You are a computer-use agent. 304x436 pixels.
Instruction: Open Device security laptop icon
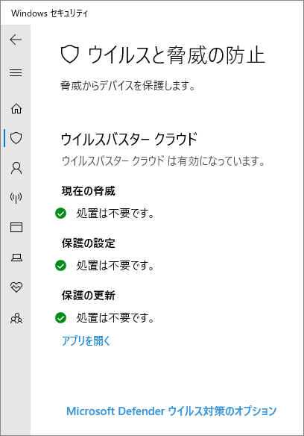click(x=16, y=258)
